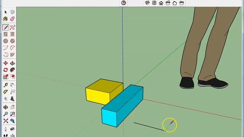244x137 pixels.
Task: Pick the Arc tool
Action: tap(6, 48)
